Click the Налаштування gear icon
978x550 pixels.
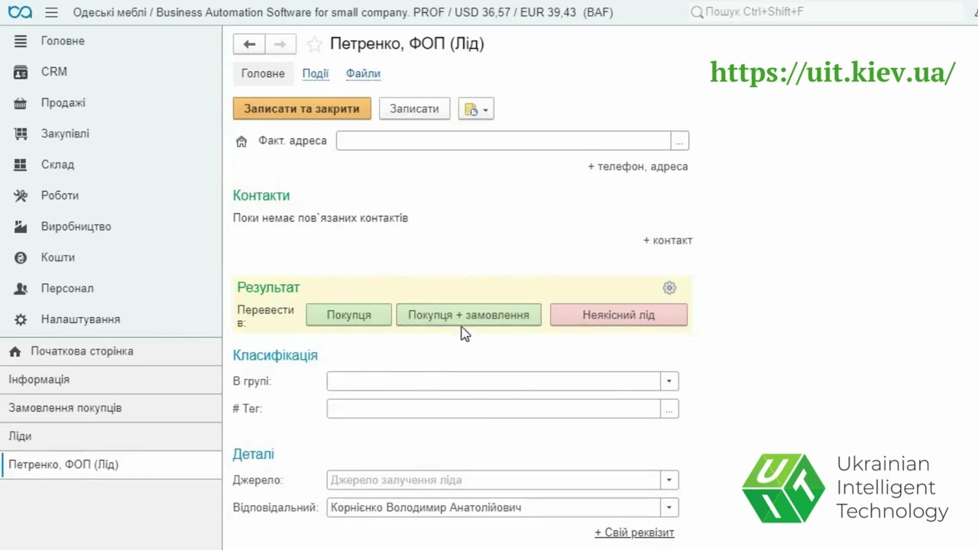(x=21, y=319)
